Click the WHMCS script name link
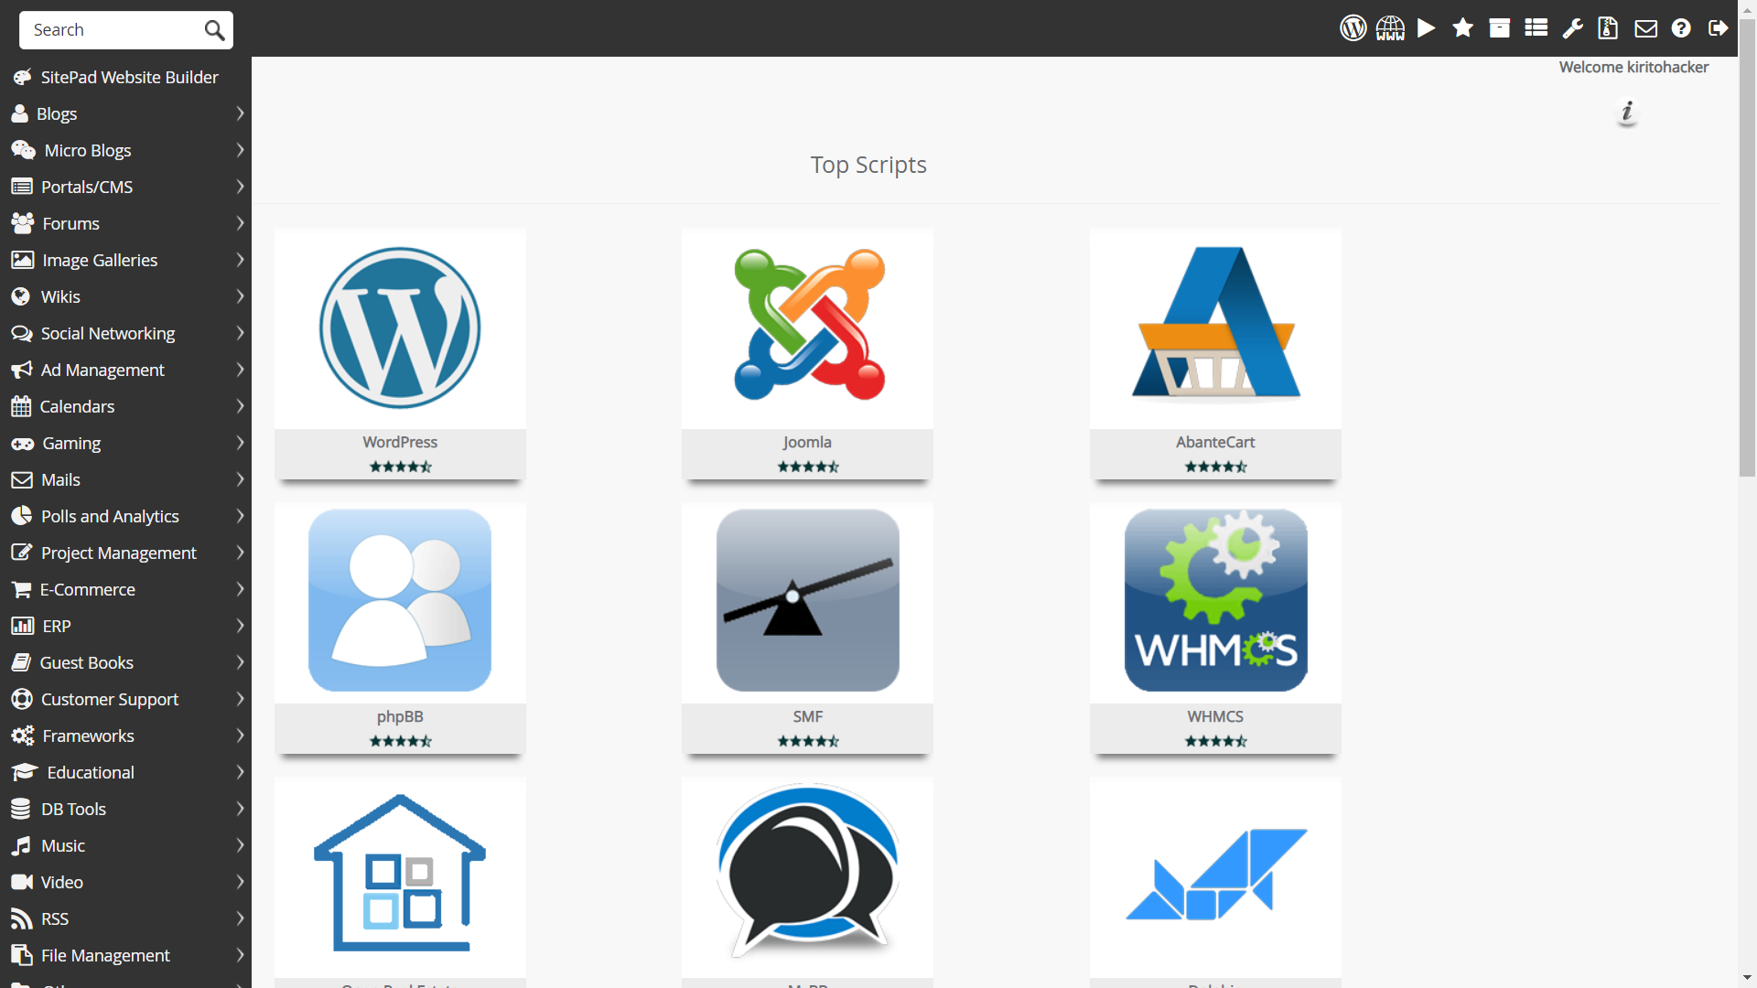1757x988 pixels. [x=1215, y=716]
